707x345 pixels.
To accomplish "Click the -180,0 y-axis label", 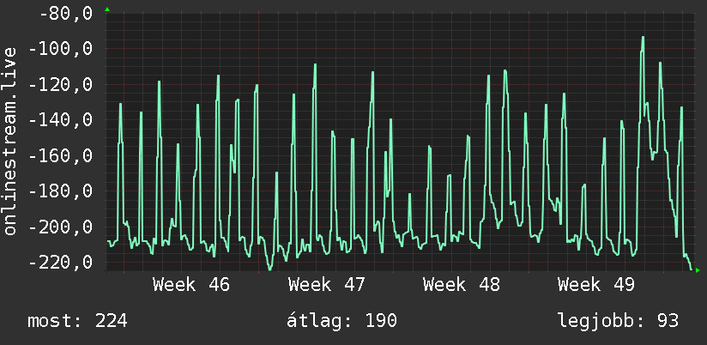I will tap(61, 191).
